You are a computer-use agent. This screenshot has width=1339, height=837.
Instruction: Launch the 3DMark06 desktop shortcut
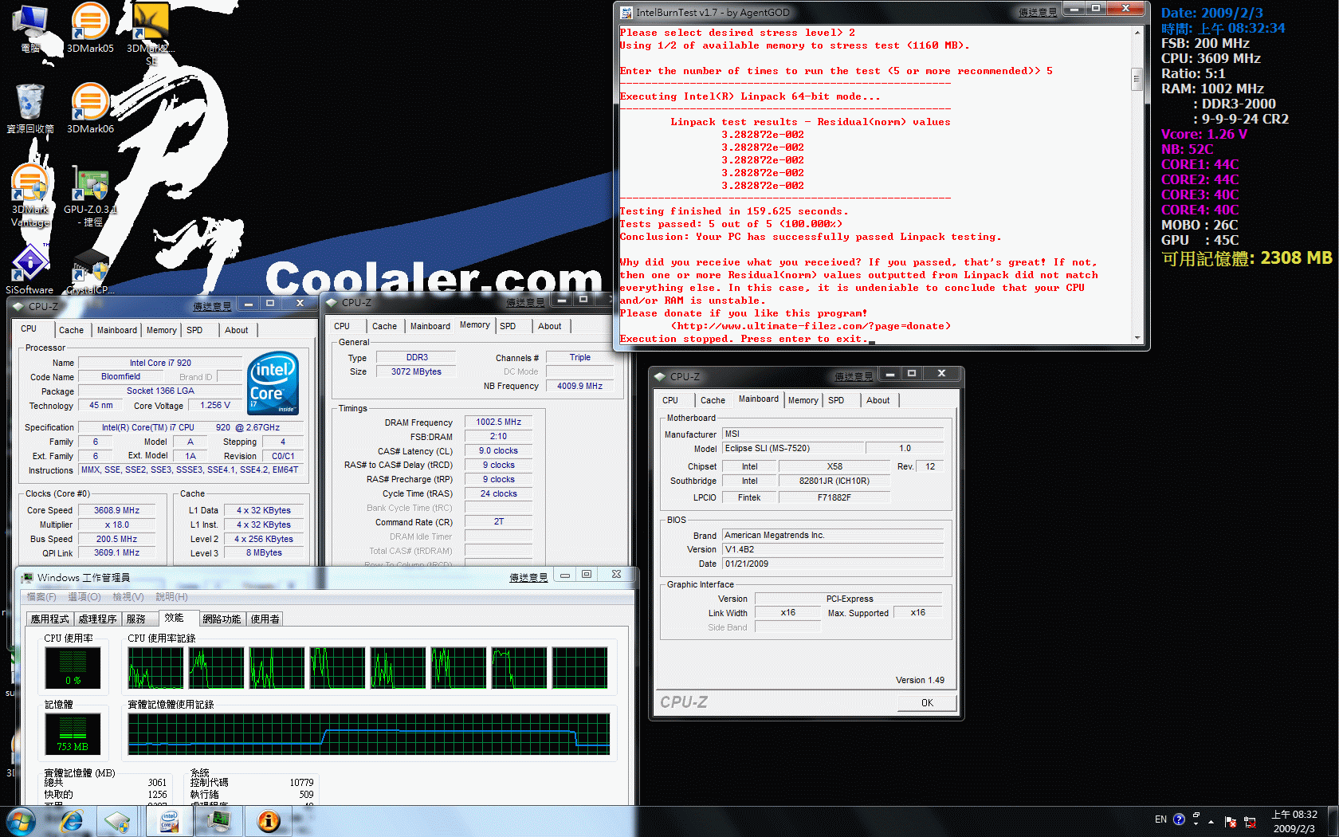[90, 108]
